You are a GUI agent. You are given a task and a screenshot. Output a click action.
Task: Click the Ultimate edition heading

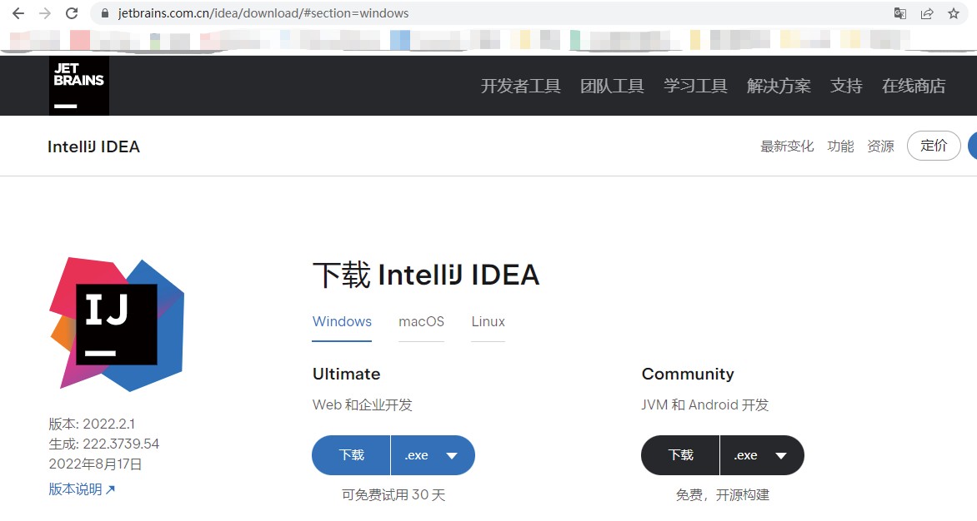click(347, 374)
